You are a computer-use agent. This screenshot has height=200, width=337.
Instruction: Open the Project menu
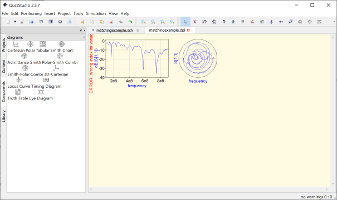pyautogui.click(x=64, y=13)
